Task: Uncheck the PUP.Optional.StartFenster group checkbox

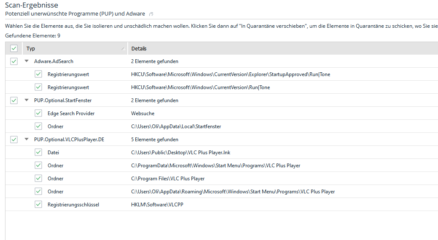Action: pyautogui.click(x=14, y=100)
